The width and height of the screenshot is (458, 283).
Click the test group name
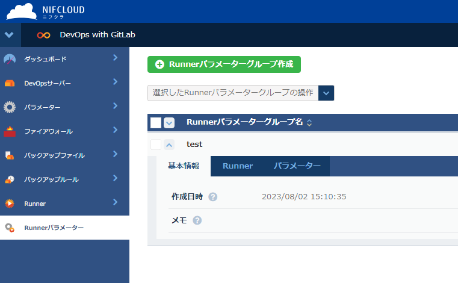pyautogui.click(x=194, y=145)
